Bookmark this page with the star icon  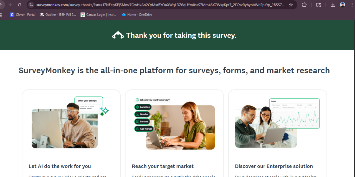[x=291, y=5]
